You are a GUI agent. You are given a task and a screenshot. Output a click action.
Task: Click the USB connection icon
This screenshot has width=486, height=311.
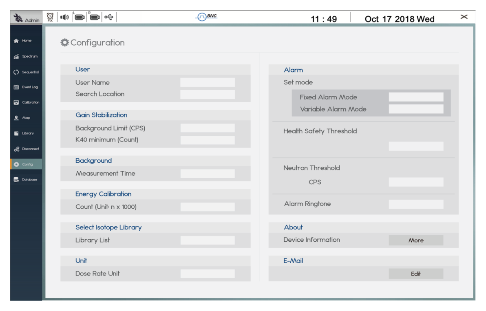click(109, 17)
